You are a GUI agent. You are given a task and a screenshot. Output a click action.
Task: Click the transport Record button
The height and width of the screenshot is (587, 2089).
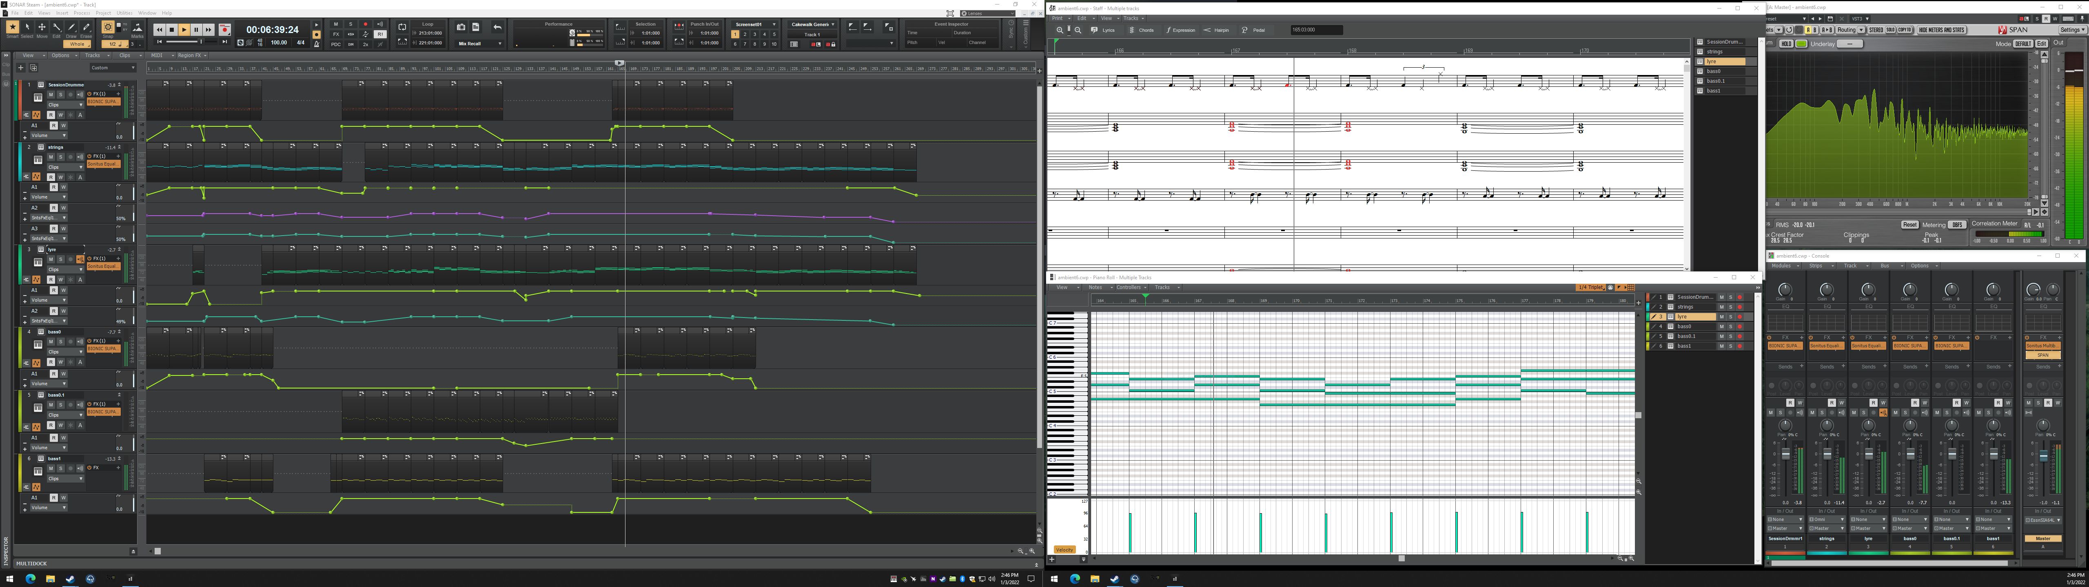(x=225, y=30)
